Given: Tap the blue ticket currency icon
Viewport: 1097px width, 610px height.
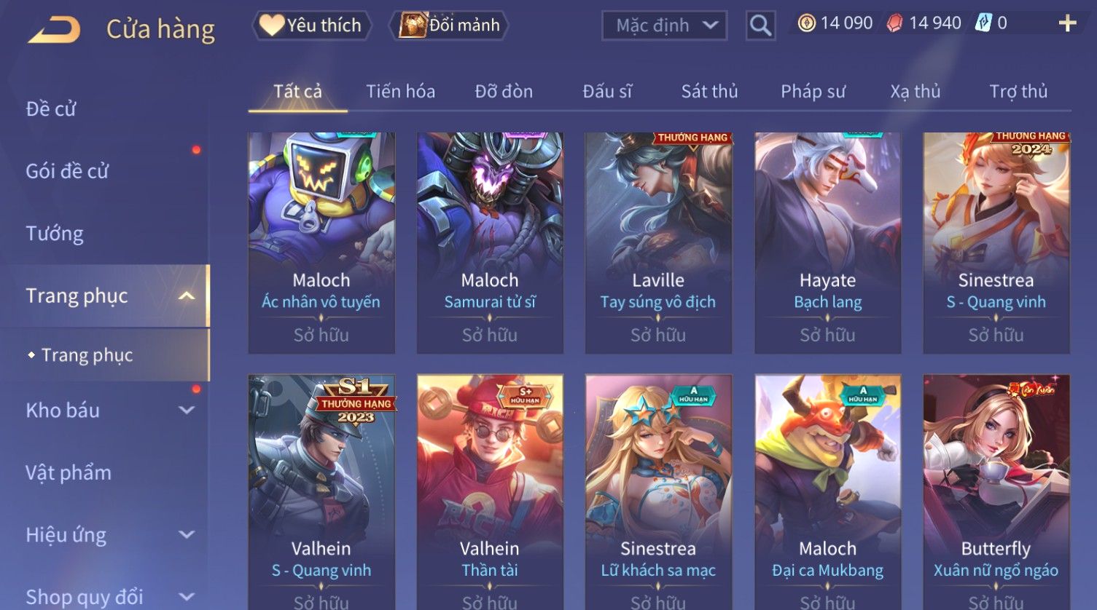Looking at the screenshot, I should tap(983, 23).
